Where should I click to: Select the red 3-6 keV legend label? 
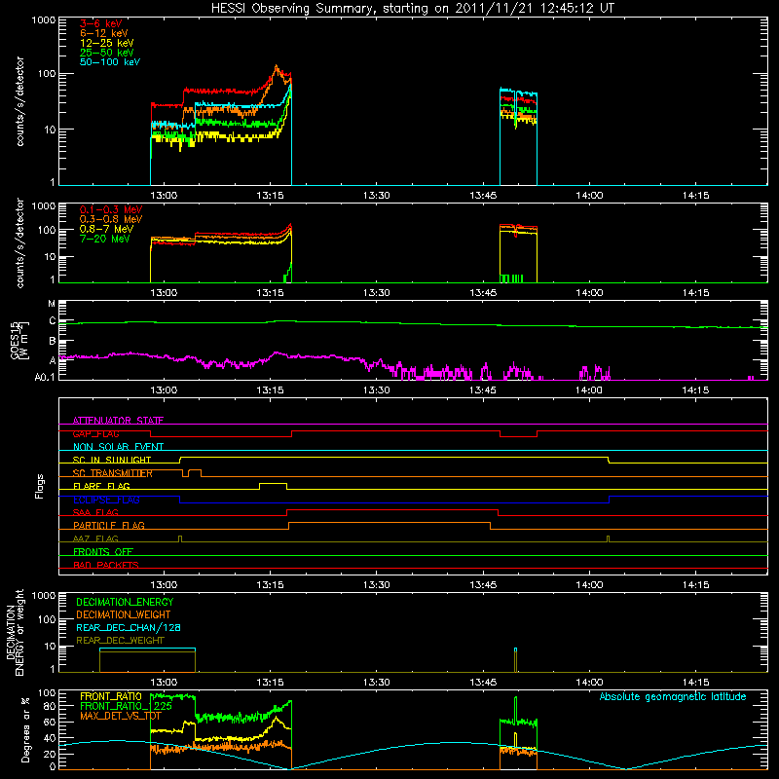[x=101, y=23]
